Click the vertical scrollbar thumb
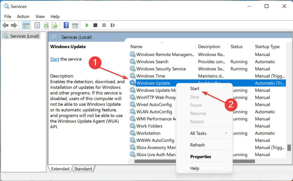 (x=289, y=148)
